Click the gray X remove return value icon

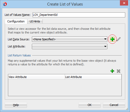pos(118,71)
